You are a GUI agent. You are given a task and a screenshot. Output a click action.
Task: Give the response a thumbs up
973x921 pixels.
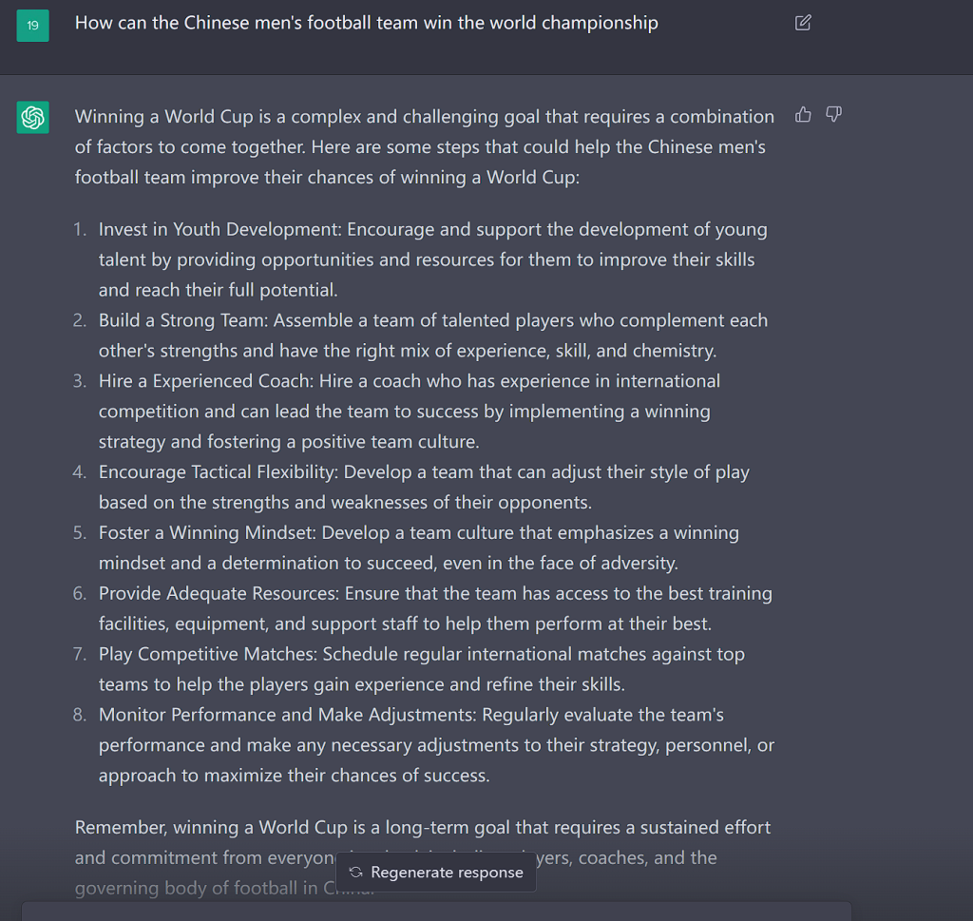pyautogui.click(x=803, y=115)
